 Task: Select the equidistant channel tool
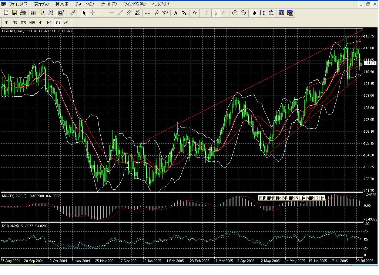(x=129, y=13)
